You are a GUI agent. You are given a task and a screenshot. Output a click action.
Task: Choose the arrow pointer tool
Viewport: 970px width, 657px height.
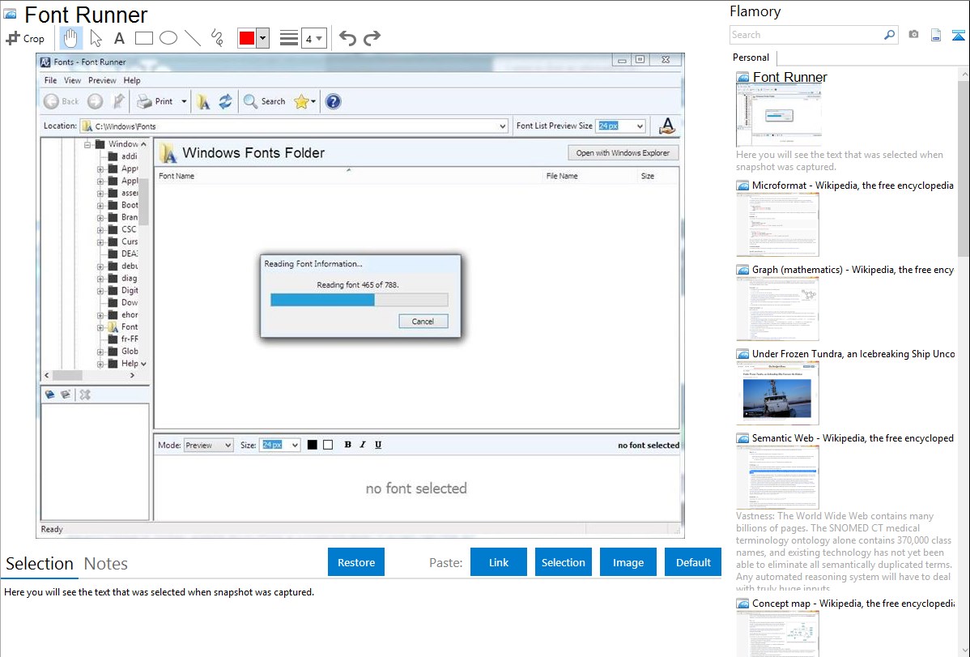(96, 38)
